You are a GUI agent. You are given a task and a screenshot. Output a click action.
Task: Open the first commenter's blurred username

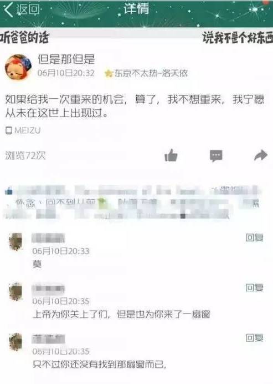[48, 238]
